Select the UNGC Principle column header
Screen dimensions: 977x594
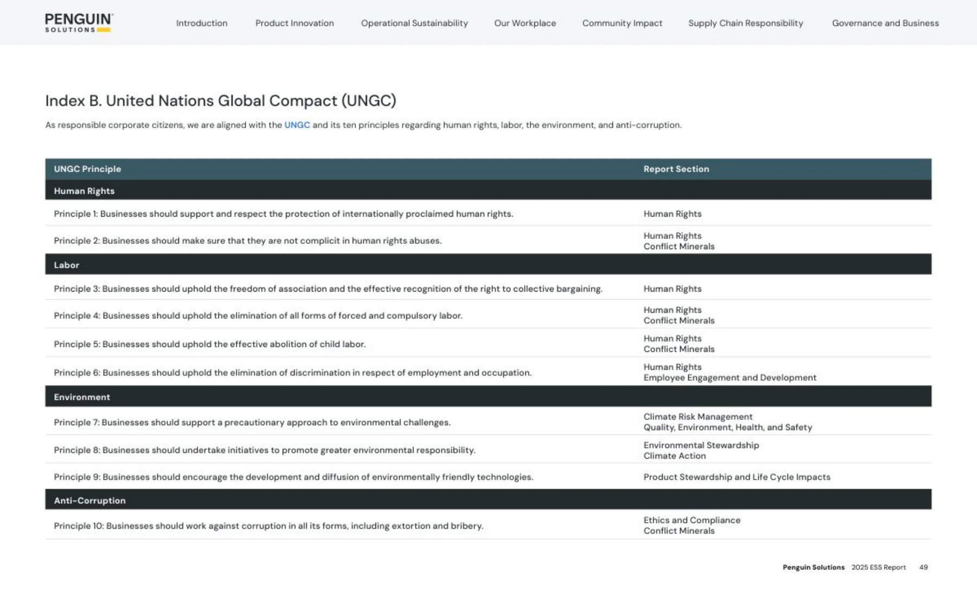pos(87,169)
